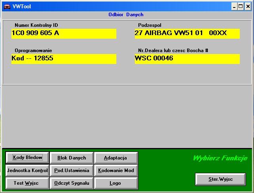Start Test Wyjsc output test

[x=27, y=183]
